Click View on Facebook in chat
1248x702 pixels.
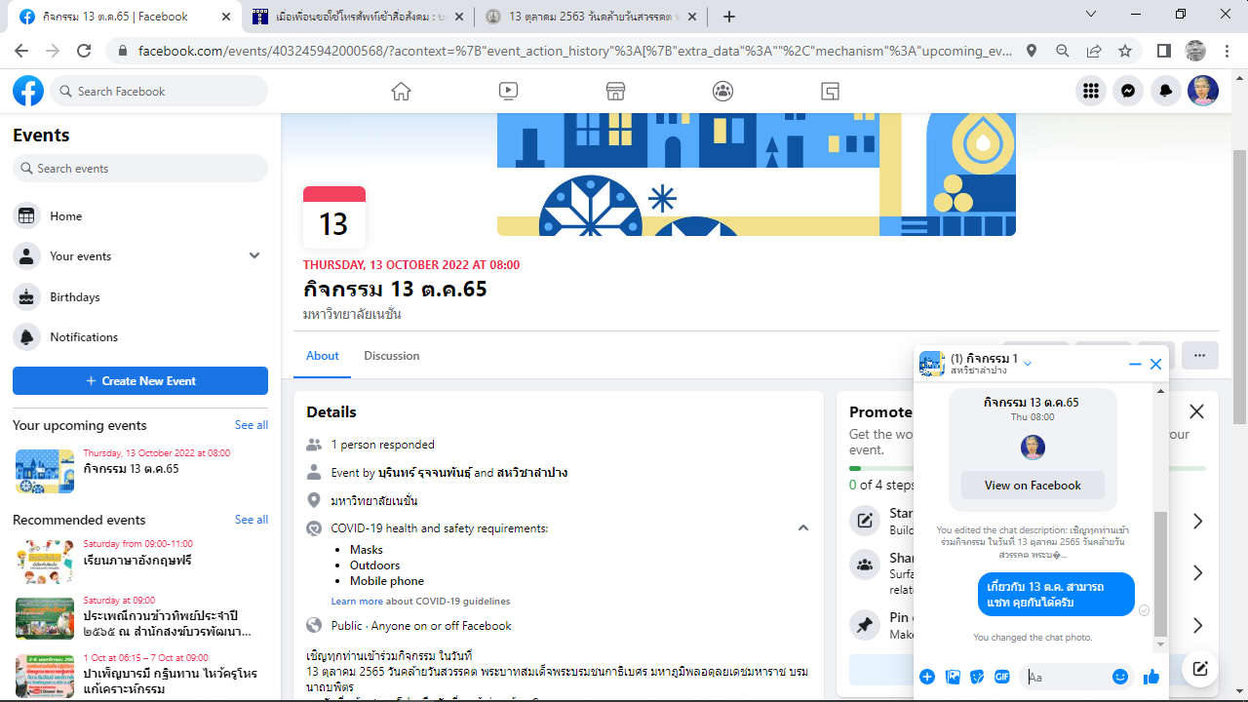tap(1033, 486)
